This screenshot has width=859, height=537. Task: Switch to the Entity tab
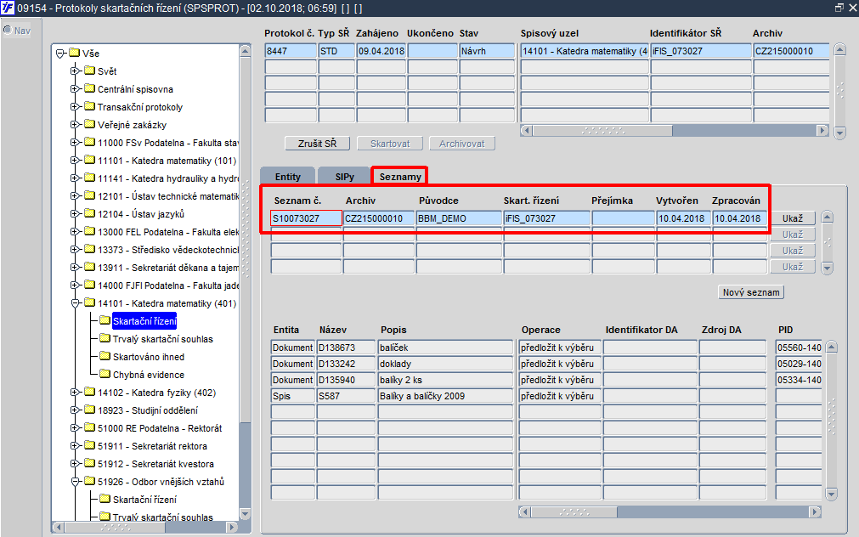287,177
